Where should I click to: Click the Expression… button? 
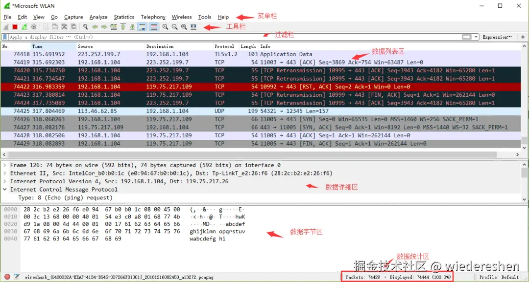(x=497, y=37)
